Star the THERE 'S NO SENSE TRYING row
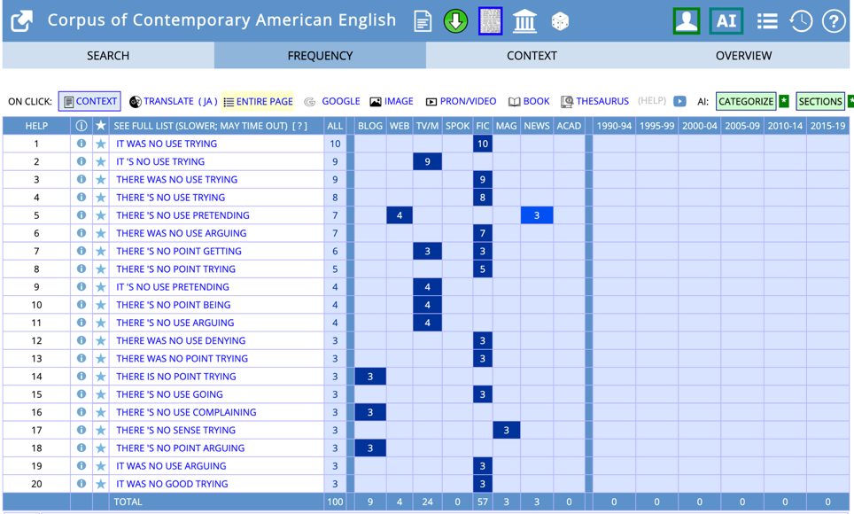 tap(101, 430)
